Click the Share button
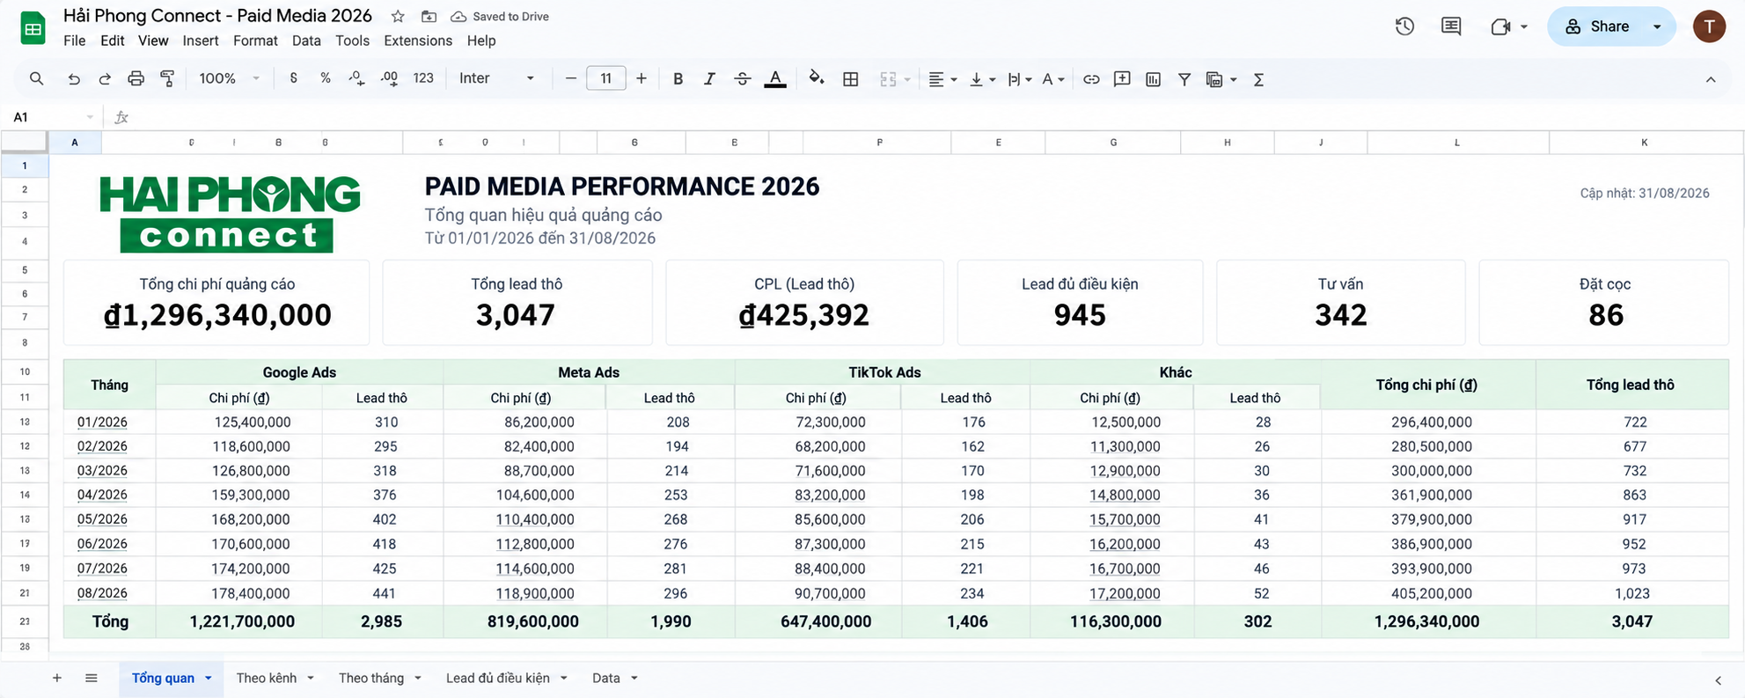Image resolution: width=1745 pixels, height=698 pixels. click(x=1597, y=26)
